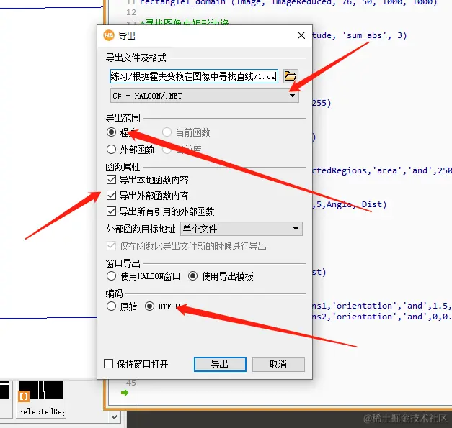Click the 导出 button to export
Screen dimensions: 452x428
pos(220,365)
